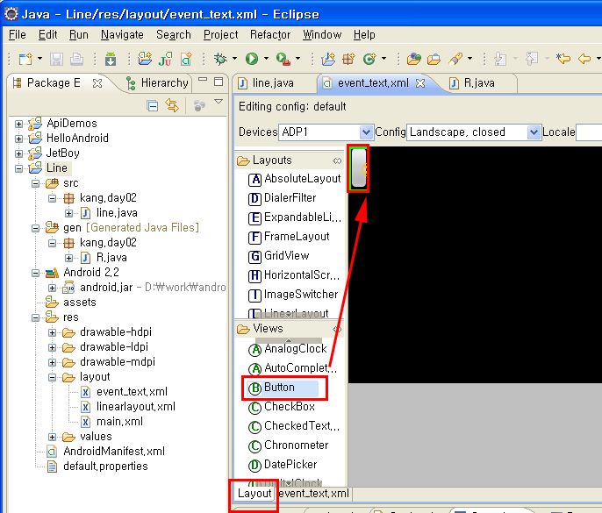Image resolution: width=602 pixels, height=513 pixels.
Task: Open Package Explorer view menu triangle
Action: (x=219, y=102)
